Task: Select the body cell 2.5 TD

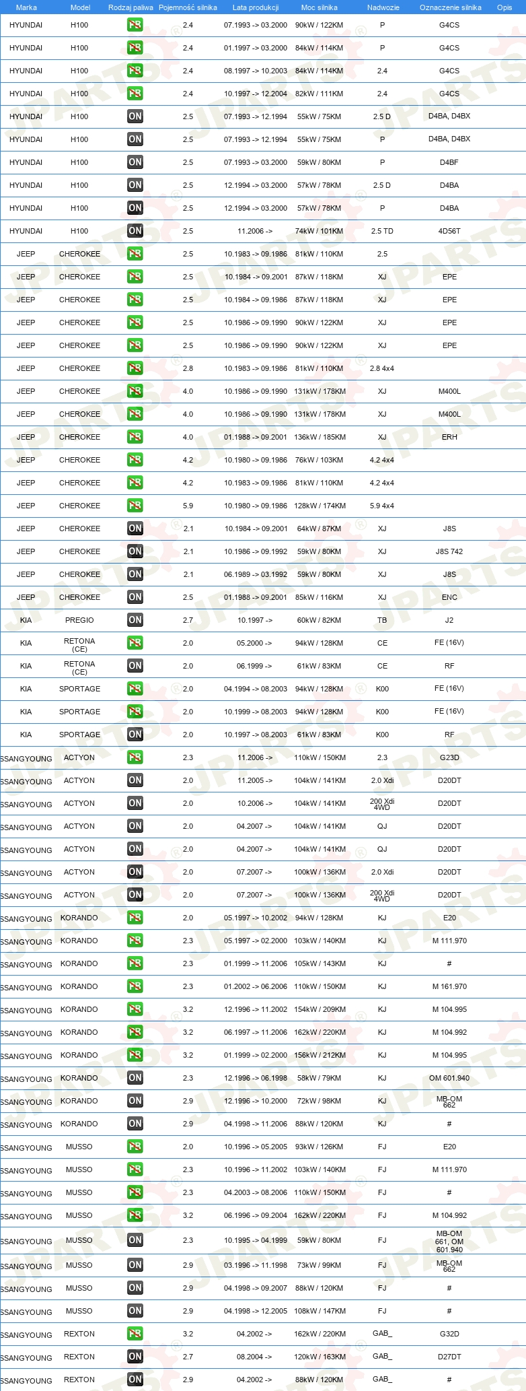Action: coord(382,231)
